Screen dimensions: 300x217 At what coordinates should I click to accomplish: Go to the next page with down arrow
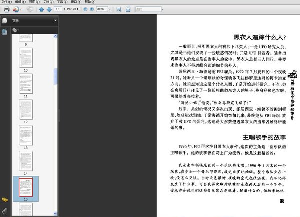tap(49, 9)
